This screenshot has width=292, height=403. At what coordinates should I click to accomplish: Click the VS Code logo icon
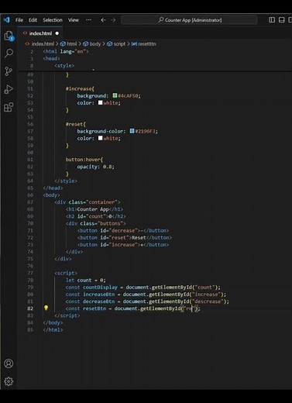(x=6, y=19)
